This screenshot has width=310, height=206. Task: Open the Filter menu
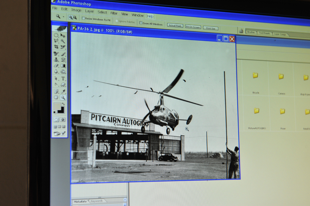[x=114, y=13]
